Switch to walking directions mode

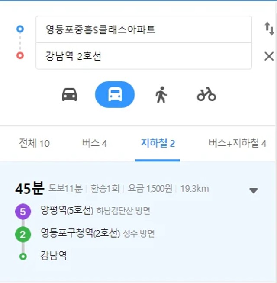[161, 95]
